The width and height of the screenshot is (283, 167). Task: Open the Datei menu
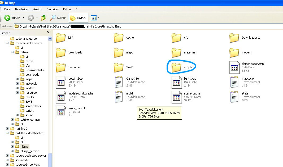click(x=8, y=9)
